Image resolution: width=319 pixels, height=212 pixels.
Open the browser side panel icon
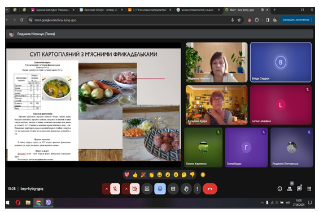[268, 20]
